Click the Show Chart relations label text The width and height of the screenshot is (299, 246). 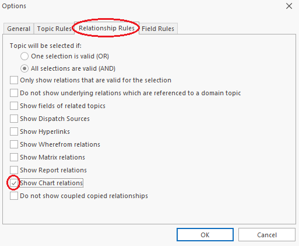click(51, 183)
